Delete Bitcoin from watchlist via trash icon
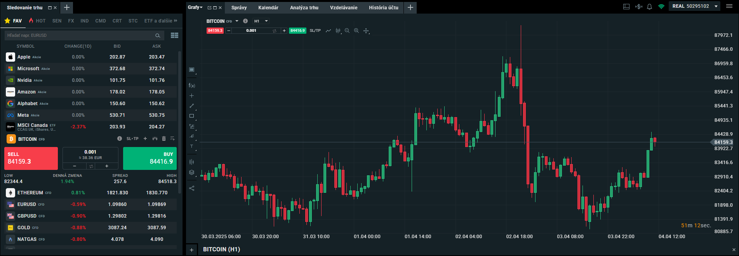This screenshot has height=256, width=739. (163, 138)
